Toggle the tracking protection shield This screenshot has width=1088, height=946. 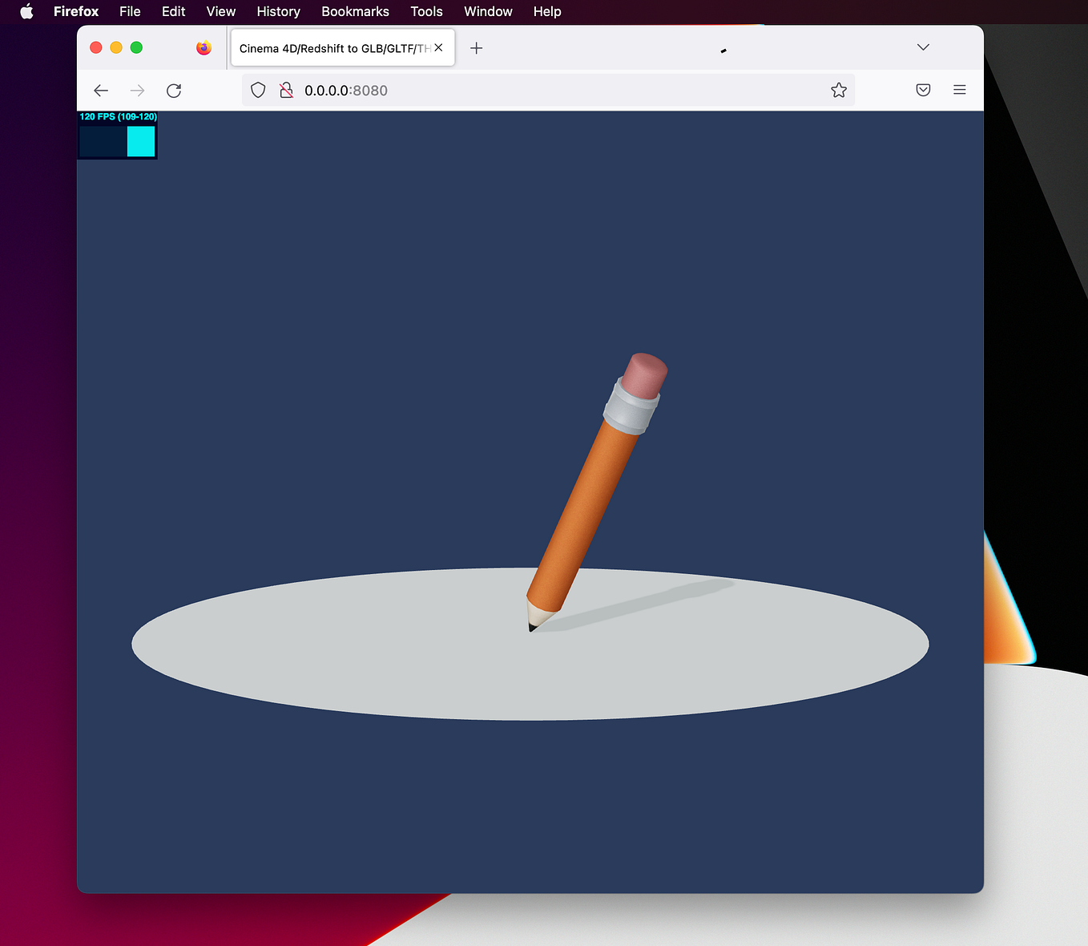coord(258,90)
